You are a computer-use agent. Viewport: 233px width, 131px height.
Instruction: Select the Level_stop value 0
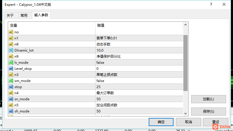98,69
